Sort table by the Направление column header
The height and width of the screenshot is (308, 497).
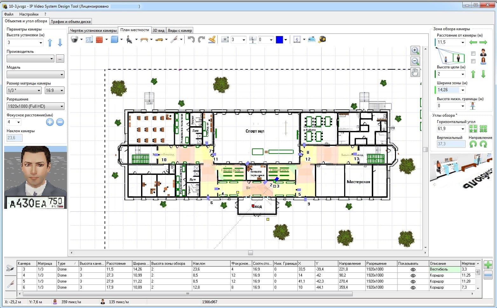click(x=352, y=264)
